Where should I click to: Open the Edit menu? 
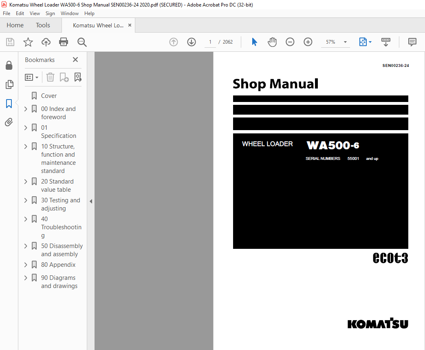tap(20, 13)
